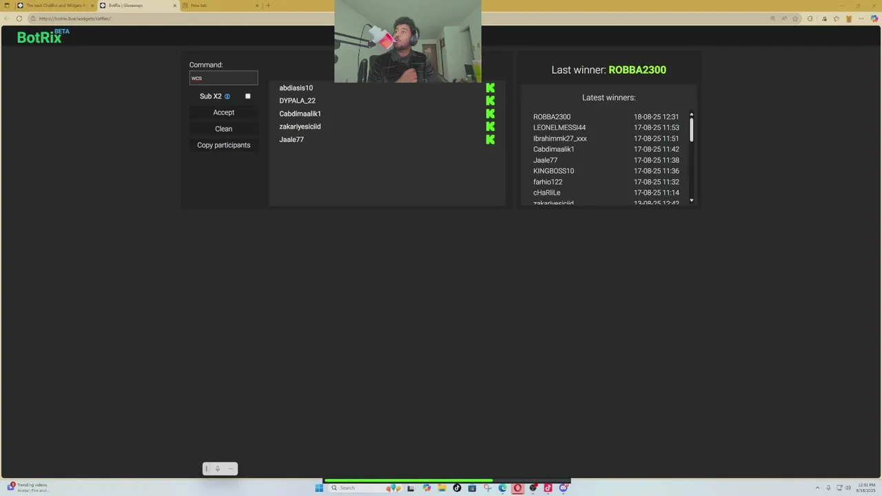Image resolution: width=882 pixels, height=496 pixels.
Task: Click KINGBOSS10 in Latest winners
Action: coord(553,171)
